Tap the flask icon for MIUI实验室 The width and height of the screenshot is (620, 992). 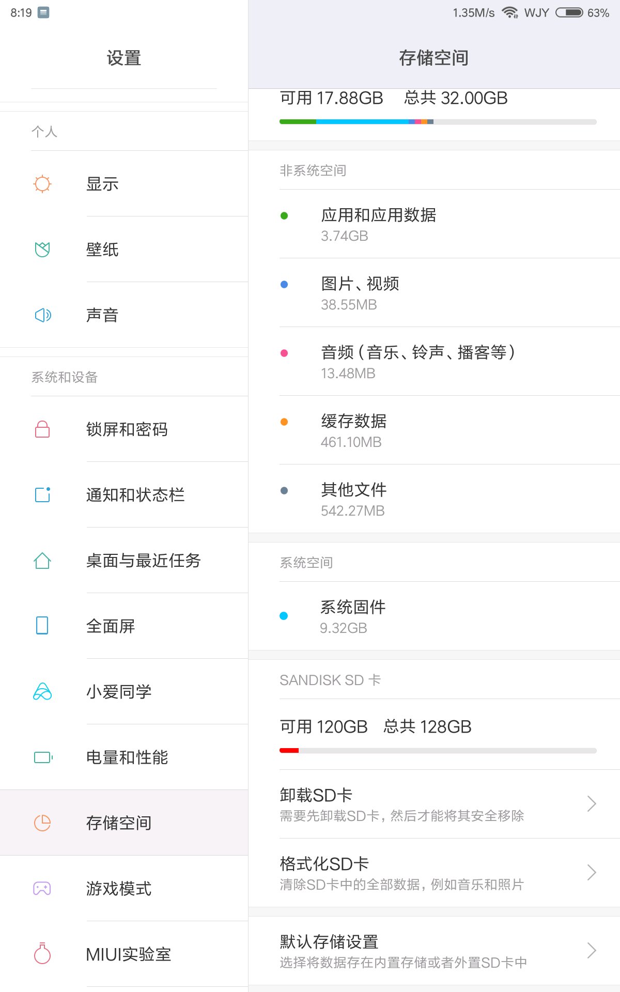tap(42, 954)
